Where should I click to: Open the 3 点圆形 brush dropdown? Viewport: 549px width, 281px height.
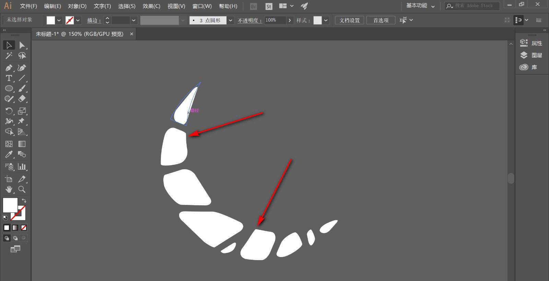[x=231, y=21]
